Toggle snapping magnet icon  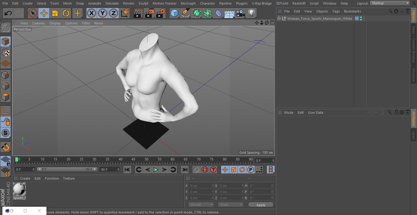tap(5, 147)
